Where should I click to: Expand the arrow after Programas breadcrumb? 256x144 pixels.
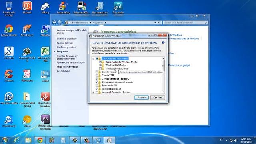pos(106,22)
